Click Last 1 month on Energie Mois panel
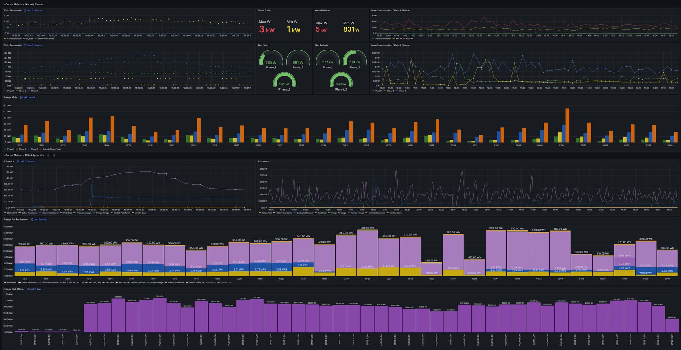The height and width of the screenshot is (350, 681). (29, 98)
